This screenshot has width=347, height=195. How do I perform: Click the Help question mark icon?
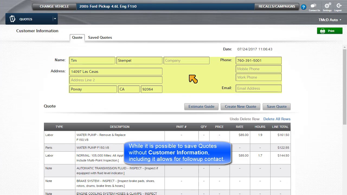[x=303, y=7]
